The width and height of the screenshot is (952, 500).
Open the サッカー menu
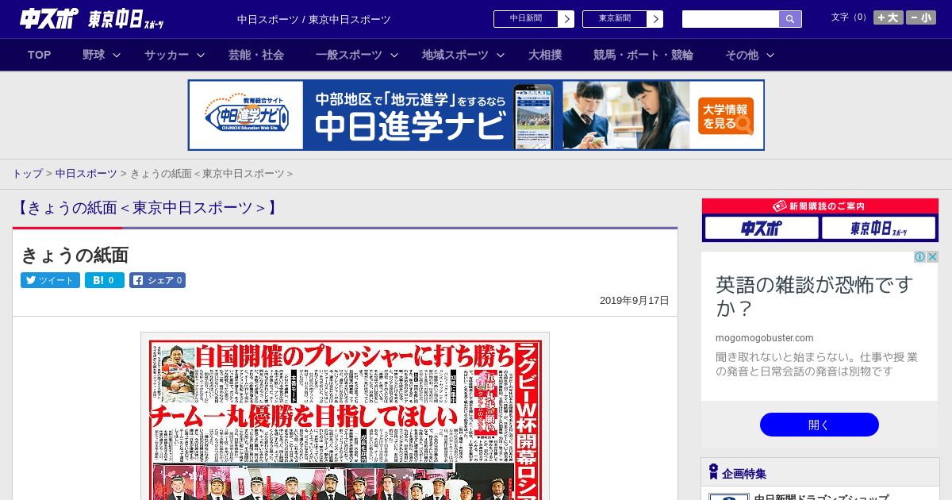pos(167,55)
